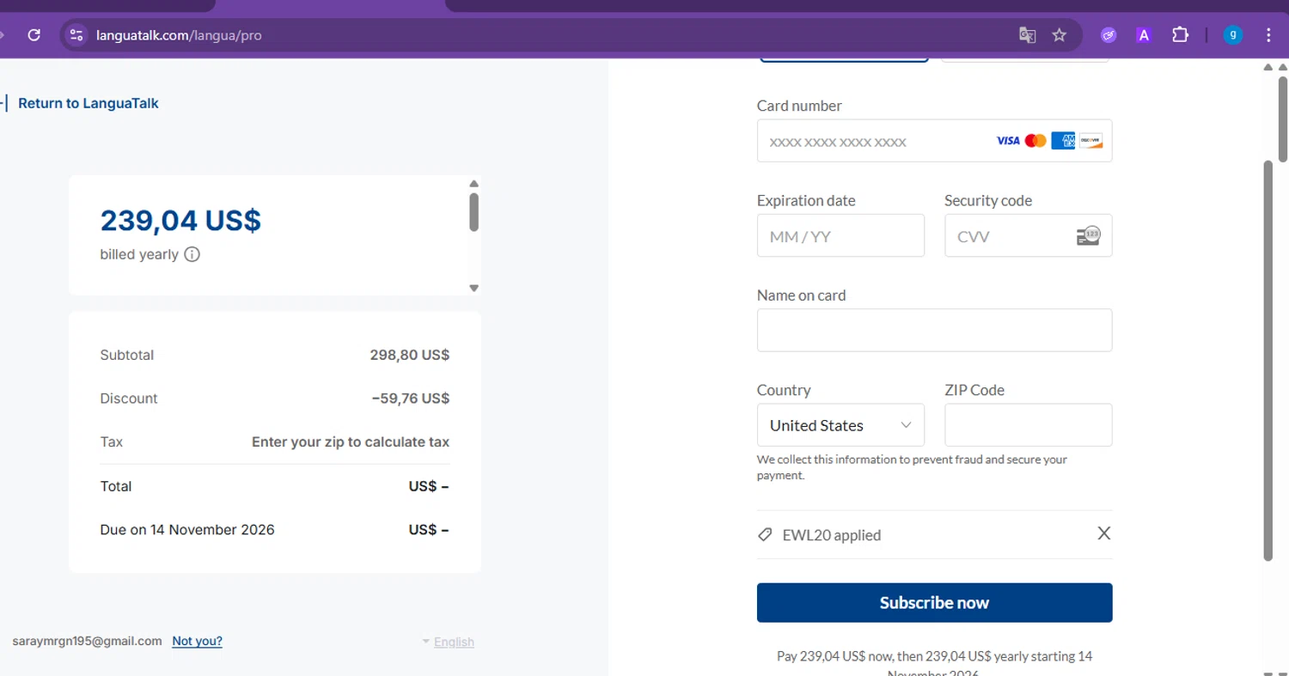The width and height of the screenshot is (1289, 676).
Task: Click the down arrow in the price card scrollbar
Action: pyautogui.click(x=473, y=288)
